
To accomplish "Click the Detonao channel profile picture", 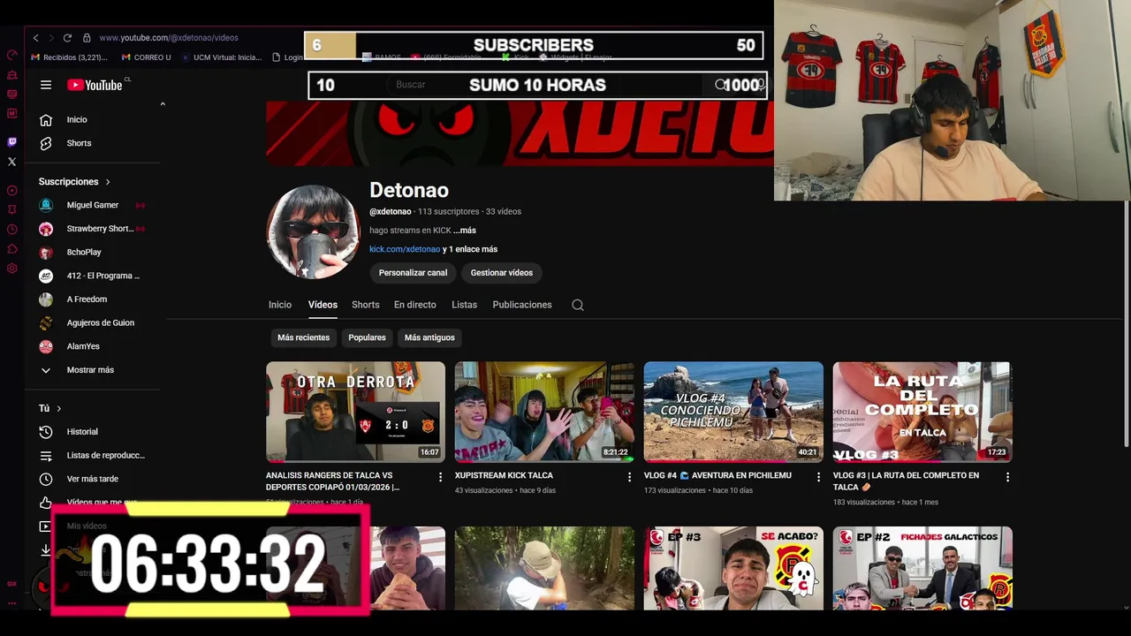I will pyautogui.click(x=313, y=231).
